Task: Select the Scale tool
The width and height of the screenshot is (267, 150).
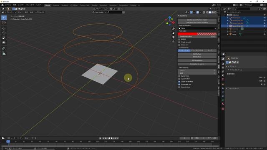Action: 4,38
